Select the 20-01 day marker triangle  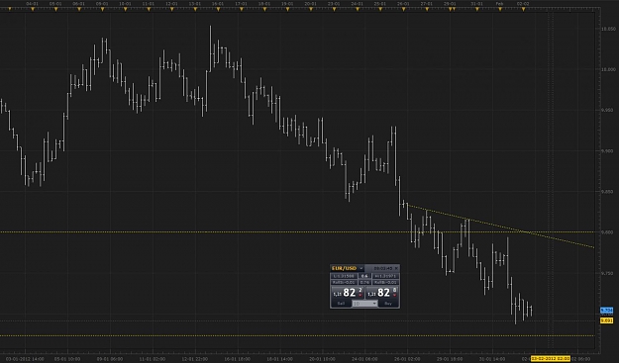311,9
